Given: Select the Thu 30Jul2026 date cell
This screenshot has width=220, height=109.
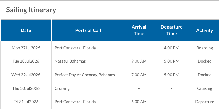Looking at the screenshot, I should tap(26, 88).
